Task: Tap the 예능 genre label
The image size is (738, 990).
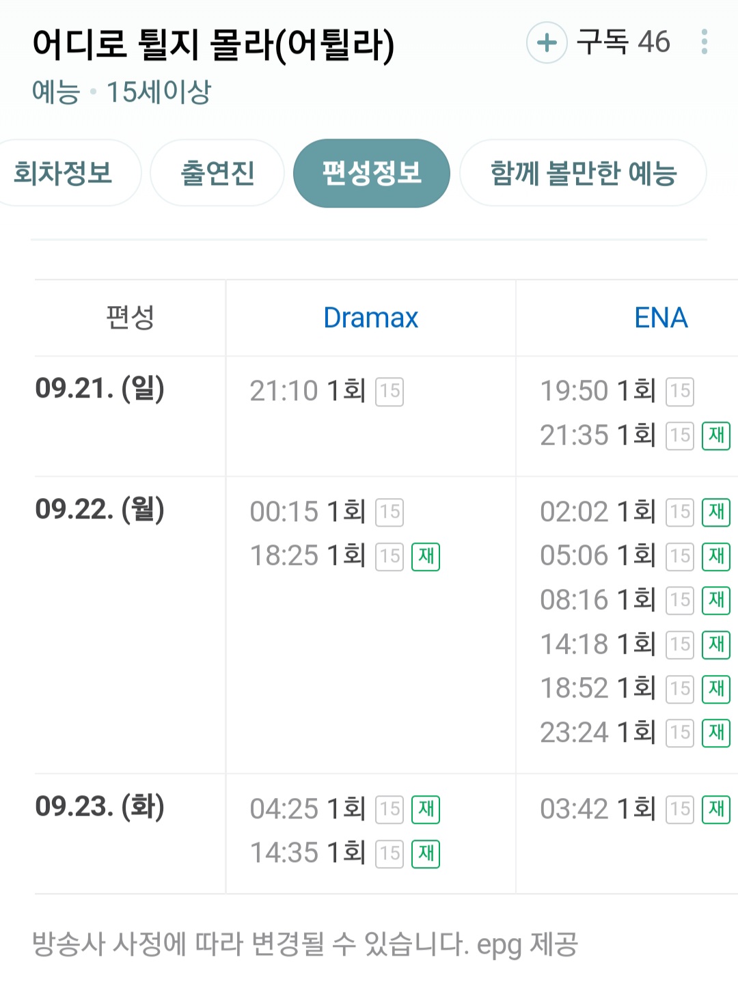Action: 56,92
